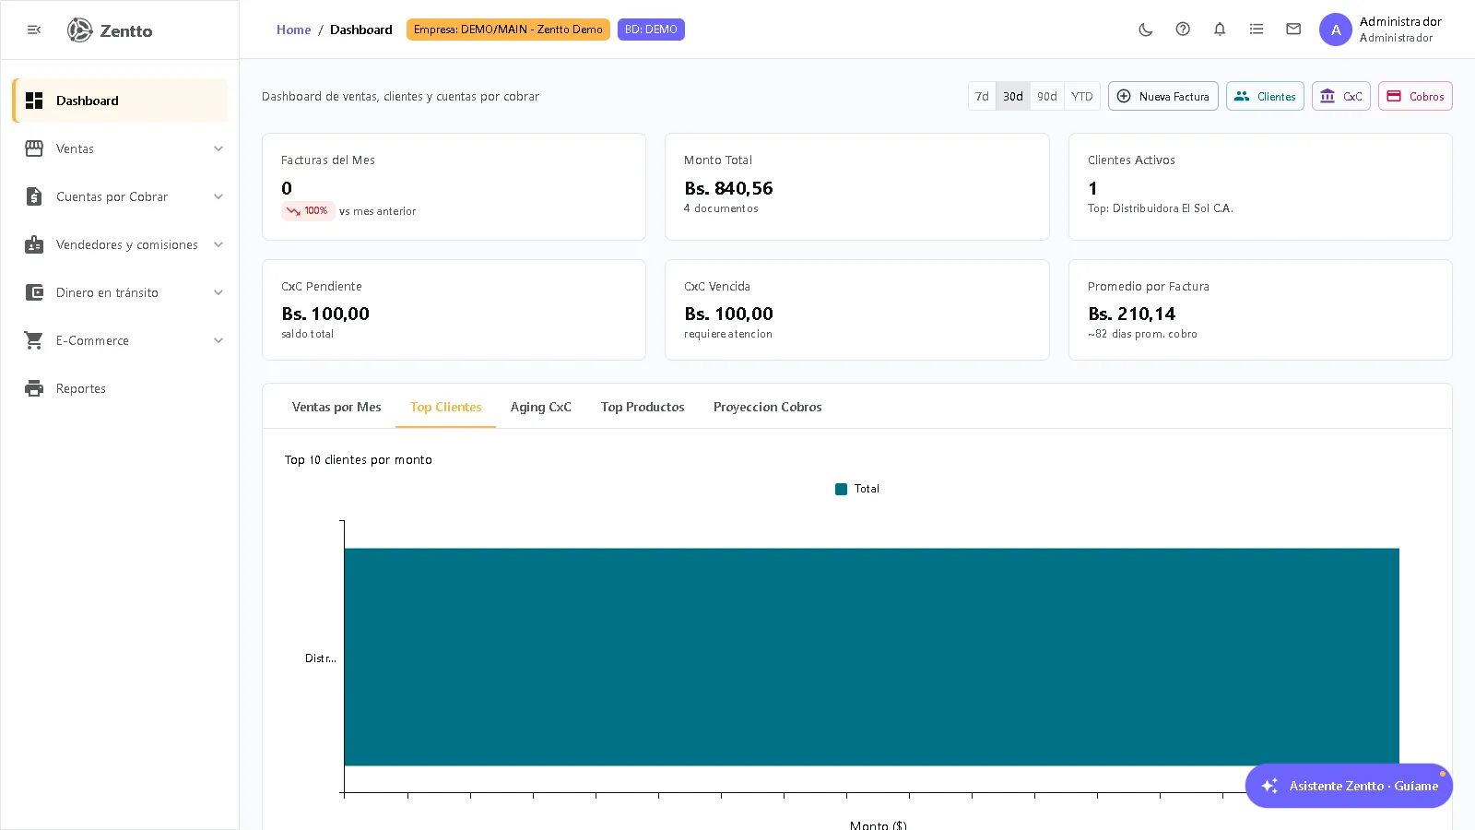Open the Clientes Activos card

click(1260, 186)
